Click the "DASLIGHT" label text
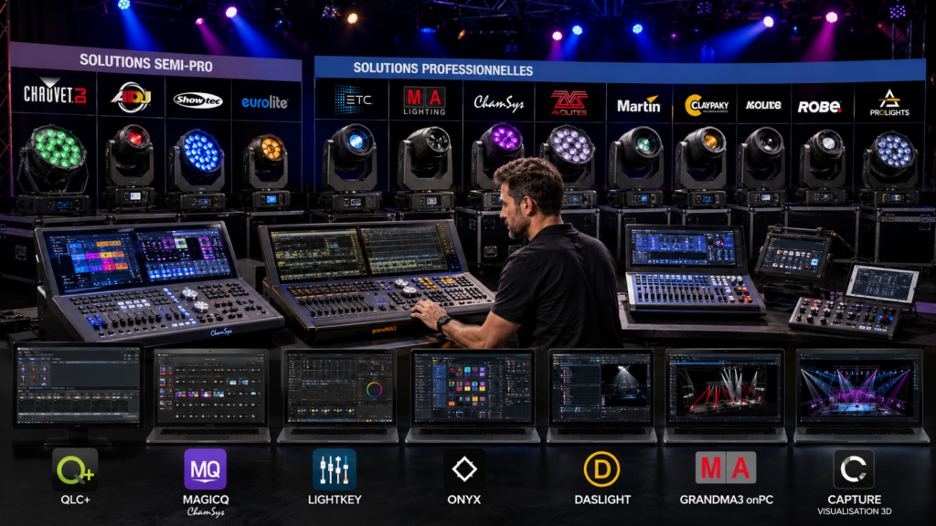The image size is (936, 526). [x=602, y=500]
